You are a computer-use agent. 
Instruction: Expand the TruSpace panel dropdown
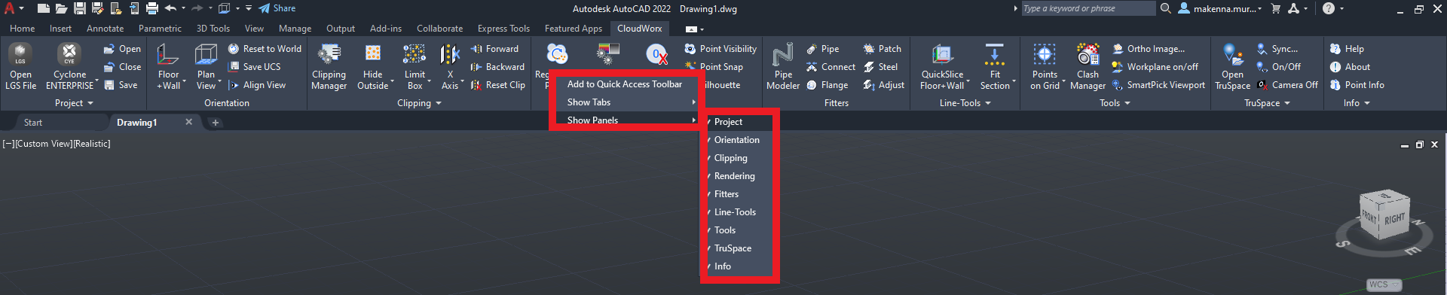1267,103
